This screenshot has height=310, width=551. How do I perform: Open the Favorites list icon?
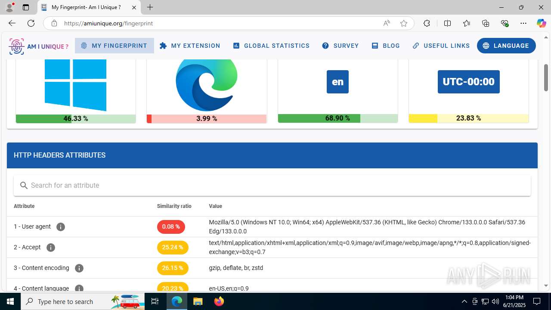click(x=467, y=23)
